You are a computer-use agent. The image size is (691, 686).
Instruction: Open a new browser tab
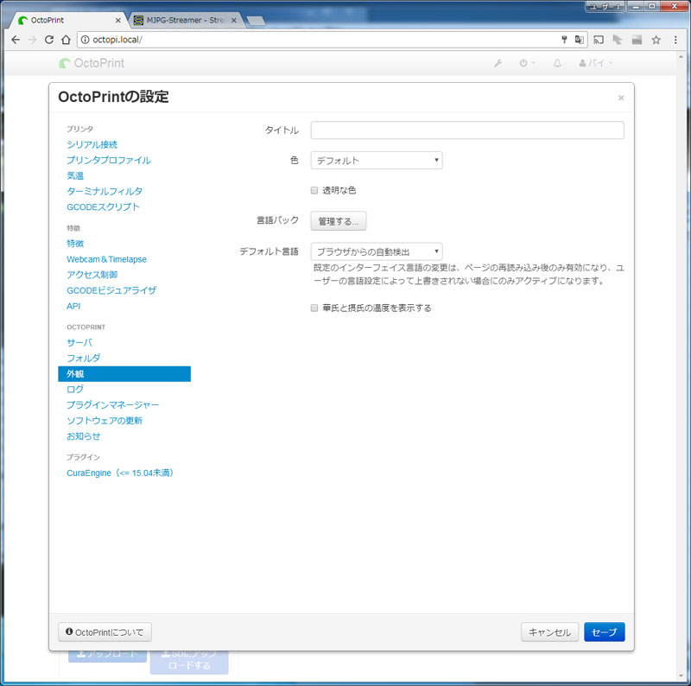(x=256, y=21)
